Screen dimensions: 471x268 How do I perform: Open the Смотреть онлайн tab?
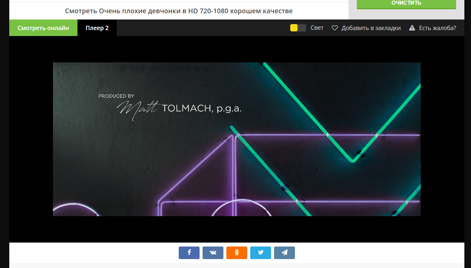[43, 28]
